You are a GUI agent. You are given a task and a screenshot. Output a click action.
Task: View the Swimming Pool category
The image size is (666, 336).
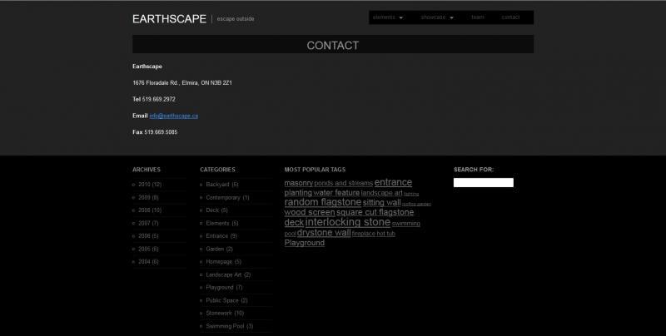(224, 326)
